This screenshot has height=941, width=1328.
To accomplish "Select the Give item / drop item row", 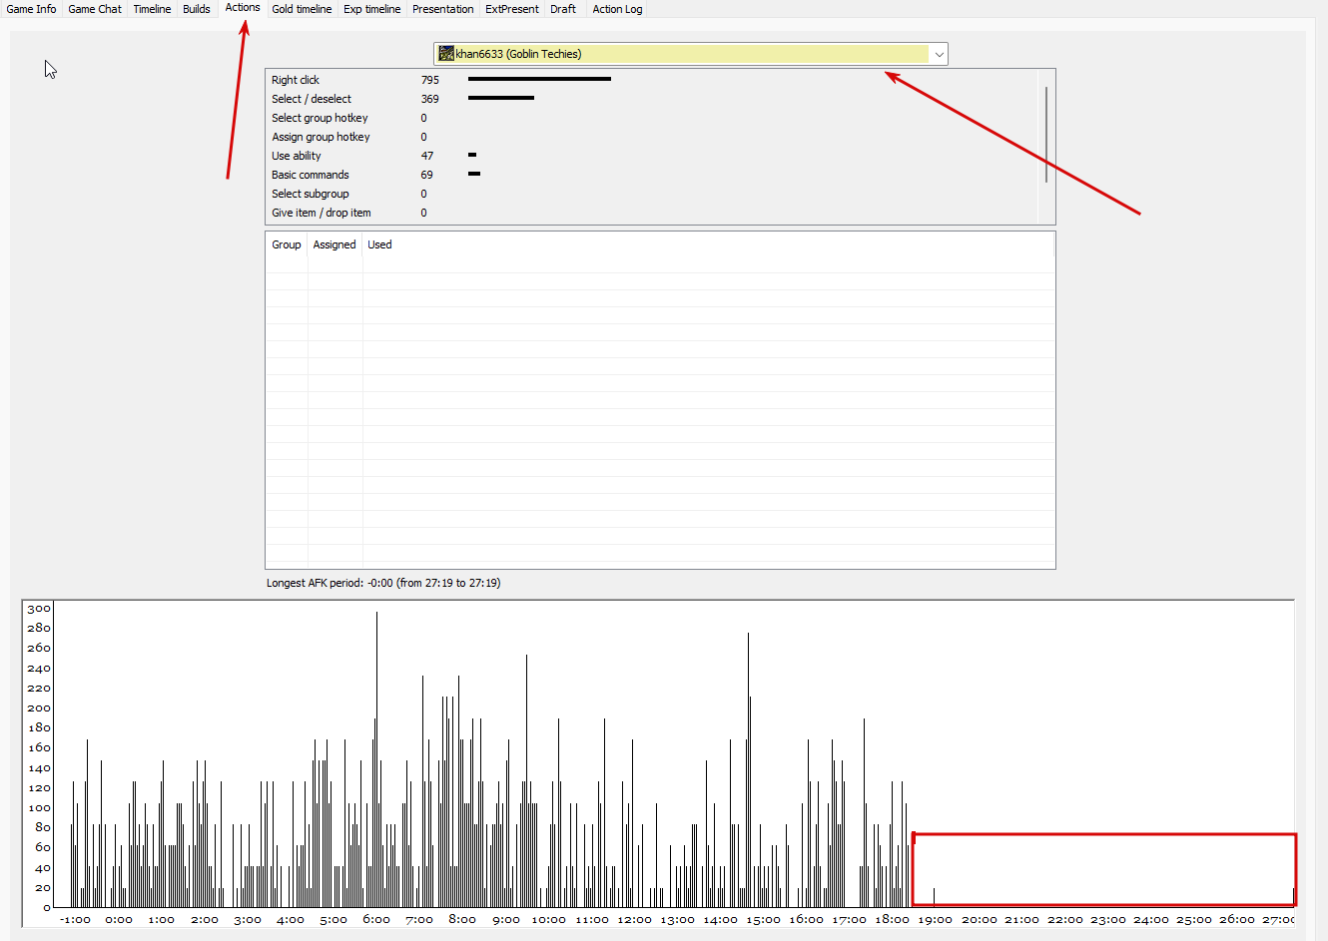I will 651,213.
